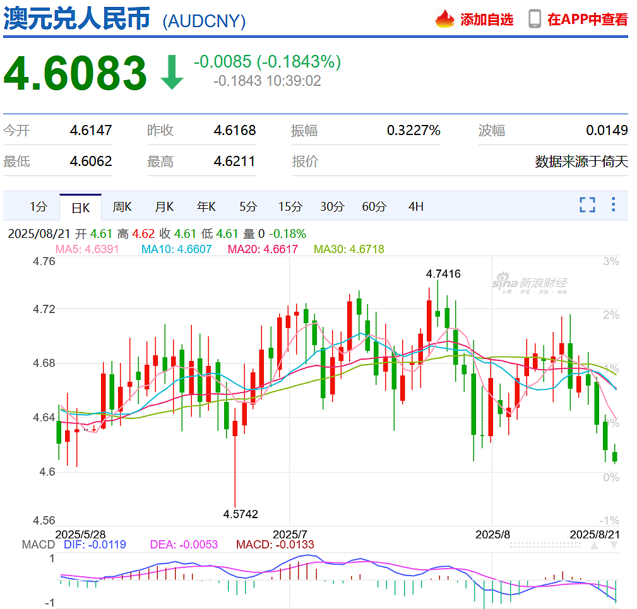Click the change value -0.0085 (-0.1843%)
Image resolution: width=637 pixels, height=609 pixels.
tap(267, 62)
